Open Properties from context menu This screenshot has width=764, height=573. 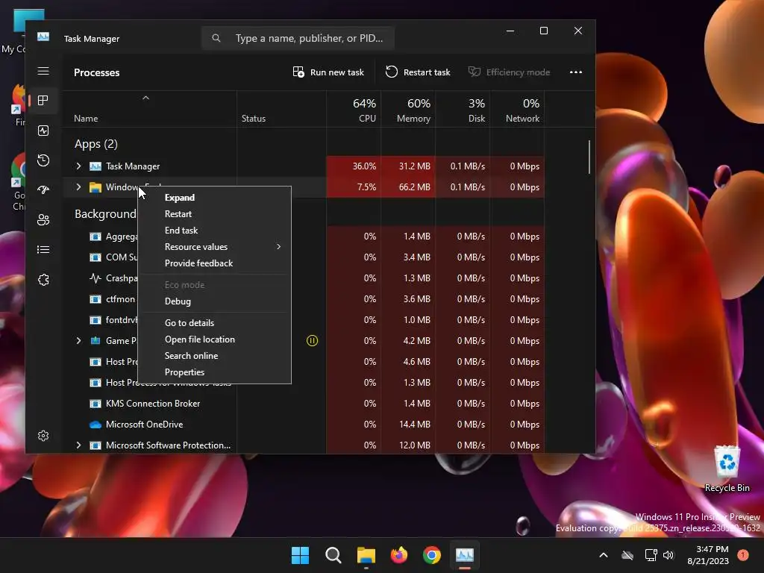pyautogui.click(x=214, y=372)
